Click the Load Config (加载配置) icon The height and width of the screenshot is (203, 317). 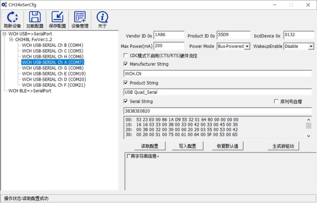(35, 20)
